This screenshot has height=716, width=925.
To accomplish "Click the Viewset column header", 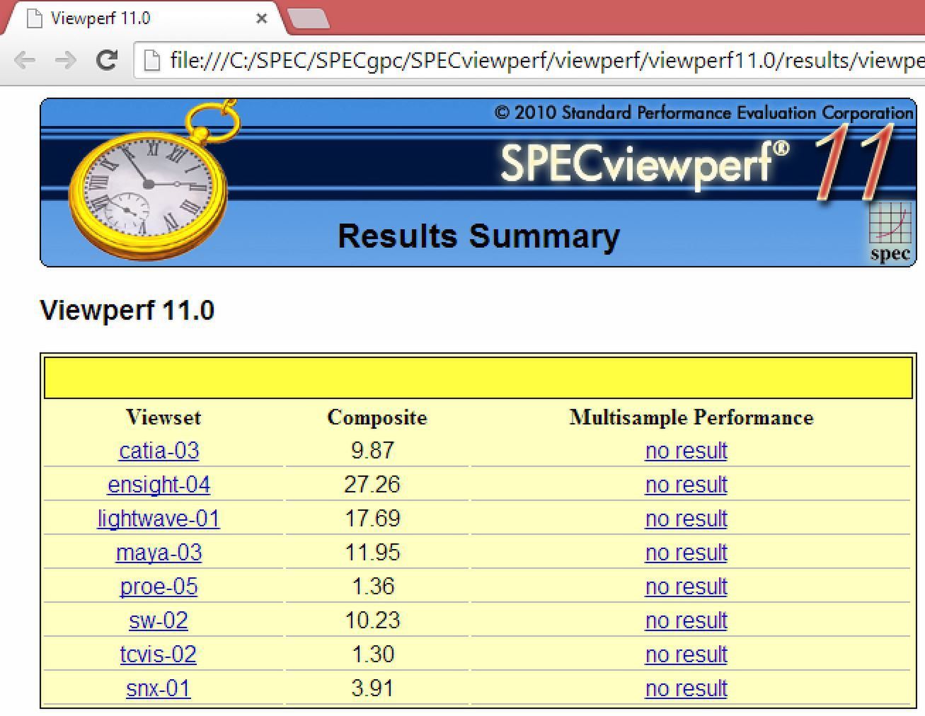I will (x=163, y=417).
